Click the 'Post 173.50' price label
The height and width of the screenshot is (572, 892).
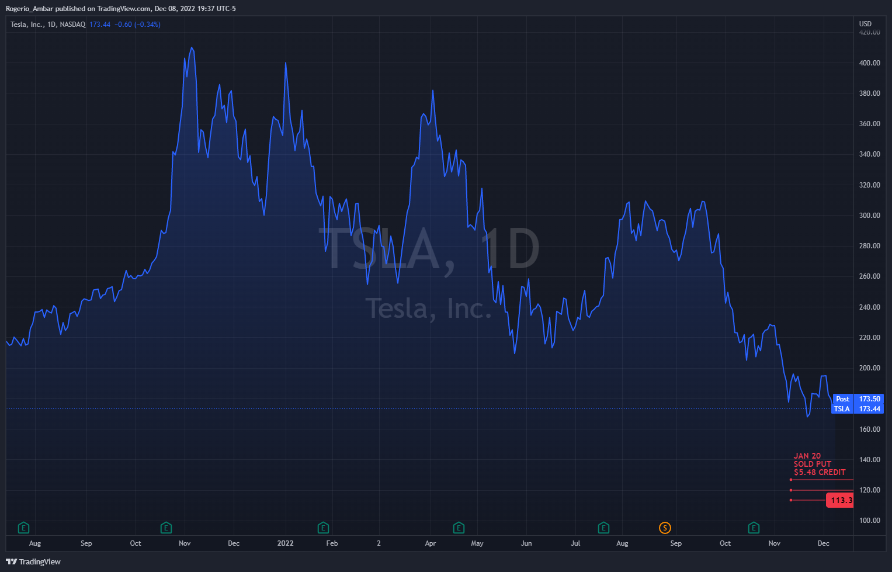tap(858, 399)
